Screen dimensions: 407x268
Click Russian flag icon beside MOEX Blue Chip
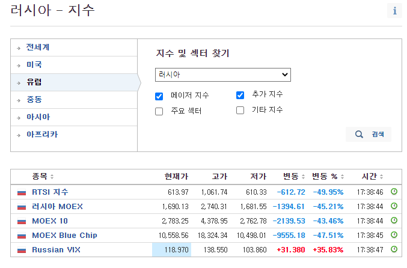22,236
